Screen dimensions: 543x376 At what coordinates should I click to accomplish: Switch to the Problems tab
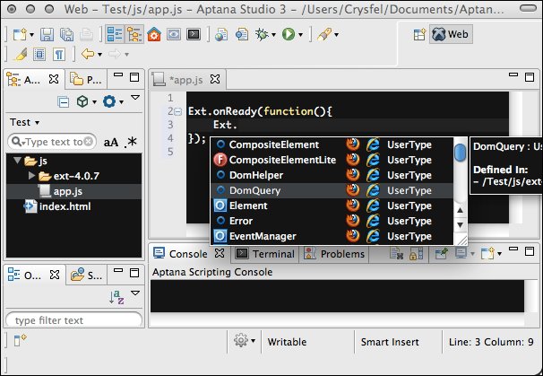pos(334,254)
